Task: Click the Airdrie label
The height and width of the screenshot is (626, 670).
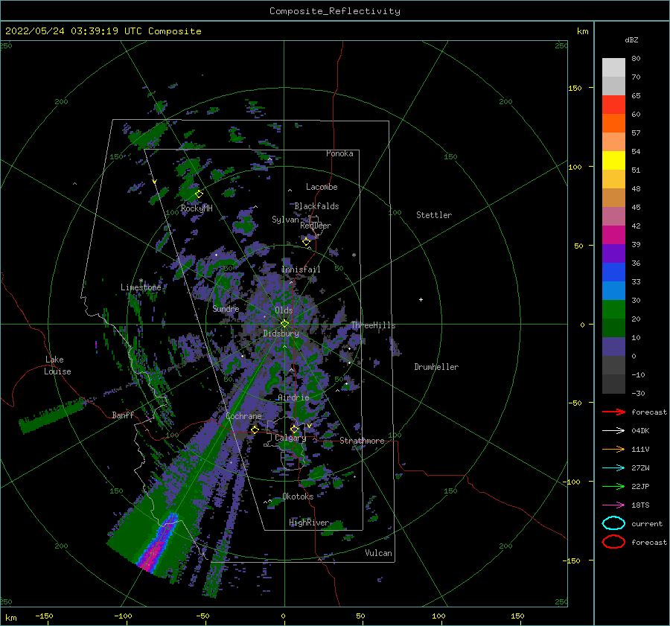Action: (293, 397)
